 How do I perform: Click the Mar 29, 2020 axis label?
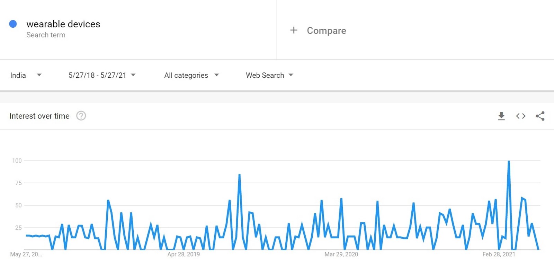pos(341,255)
